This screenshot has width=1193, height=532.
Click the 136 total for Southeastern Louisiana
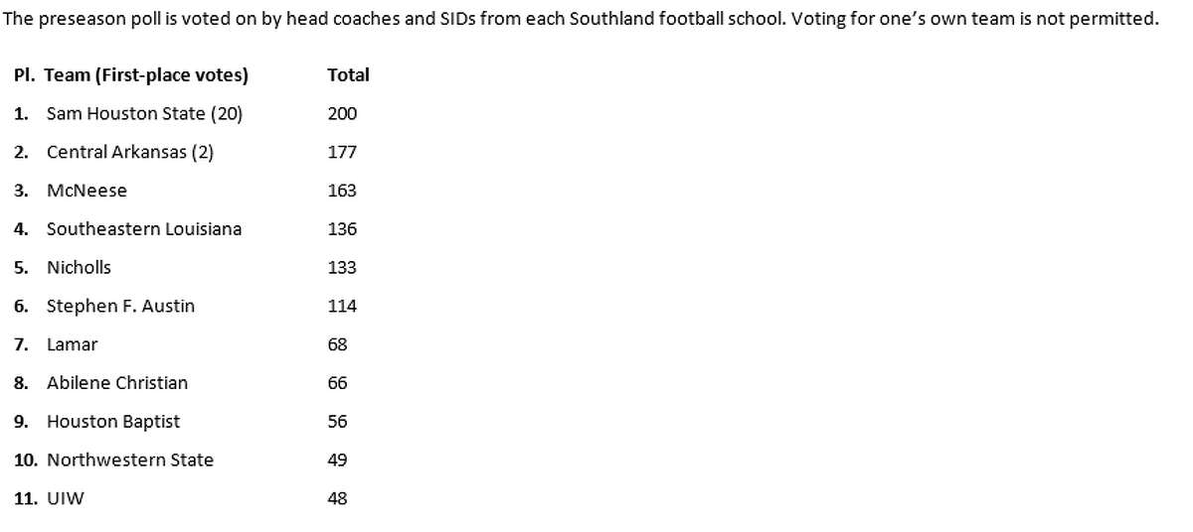(x=342, y=229)
